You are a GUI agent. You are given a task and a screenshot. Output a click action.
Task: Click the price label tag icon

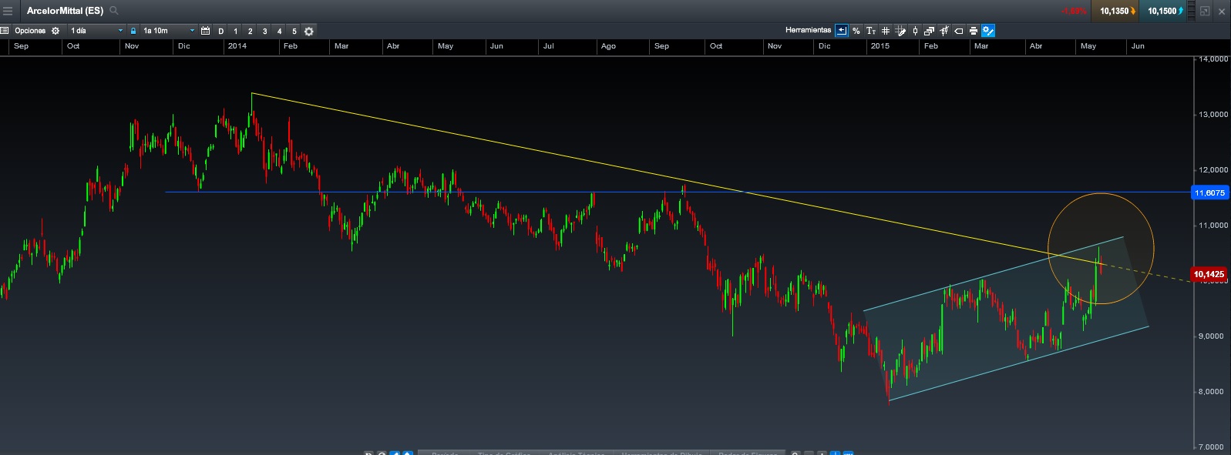[x=959, y=31]
